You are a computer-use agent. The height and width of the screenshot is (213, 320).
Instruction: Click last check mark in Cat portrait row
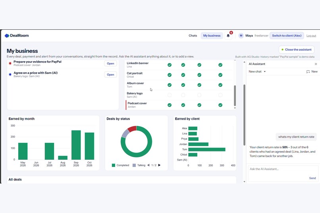220,75
